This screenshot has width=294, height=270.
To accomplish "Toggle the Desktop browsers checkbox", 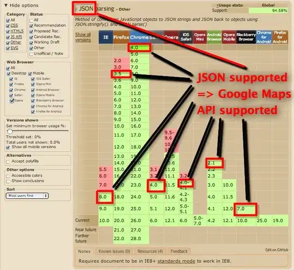I will tap(9, 73).
